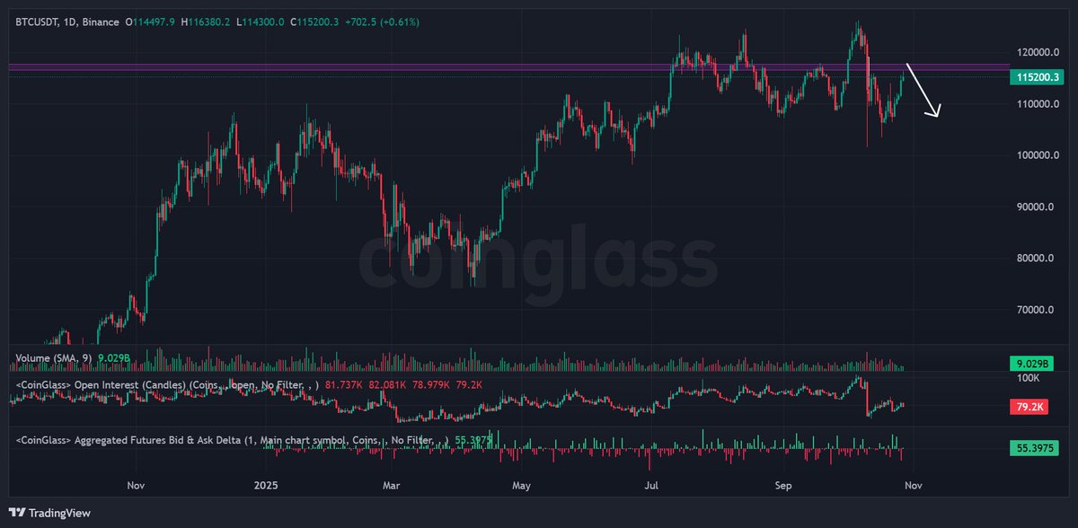
Task: Click the 2025 time axis label
Action: pos(264,484)
